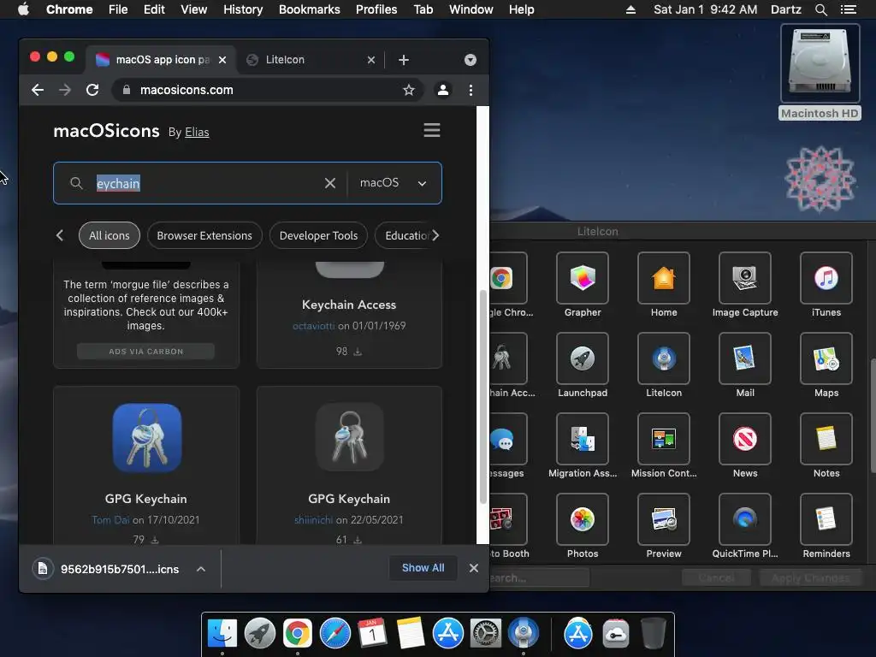This screenshot has width=876, height=657.
Task: Select the Preview icon in LiteIcon
Action: tap(664, 519)
